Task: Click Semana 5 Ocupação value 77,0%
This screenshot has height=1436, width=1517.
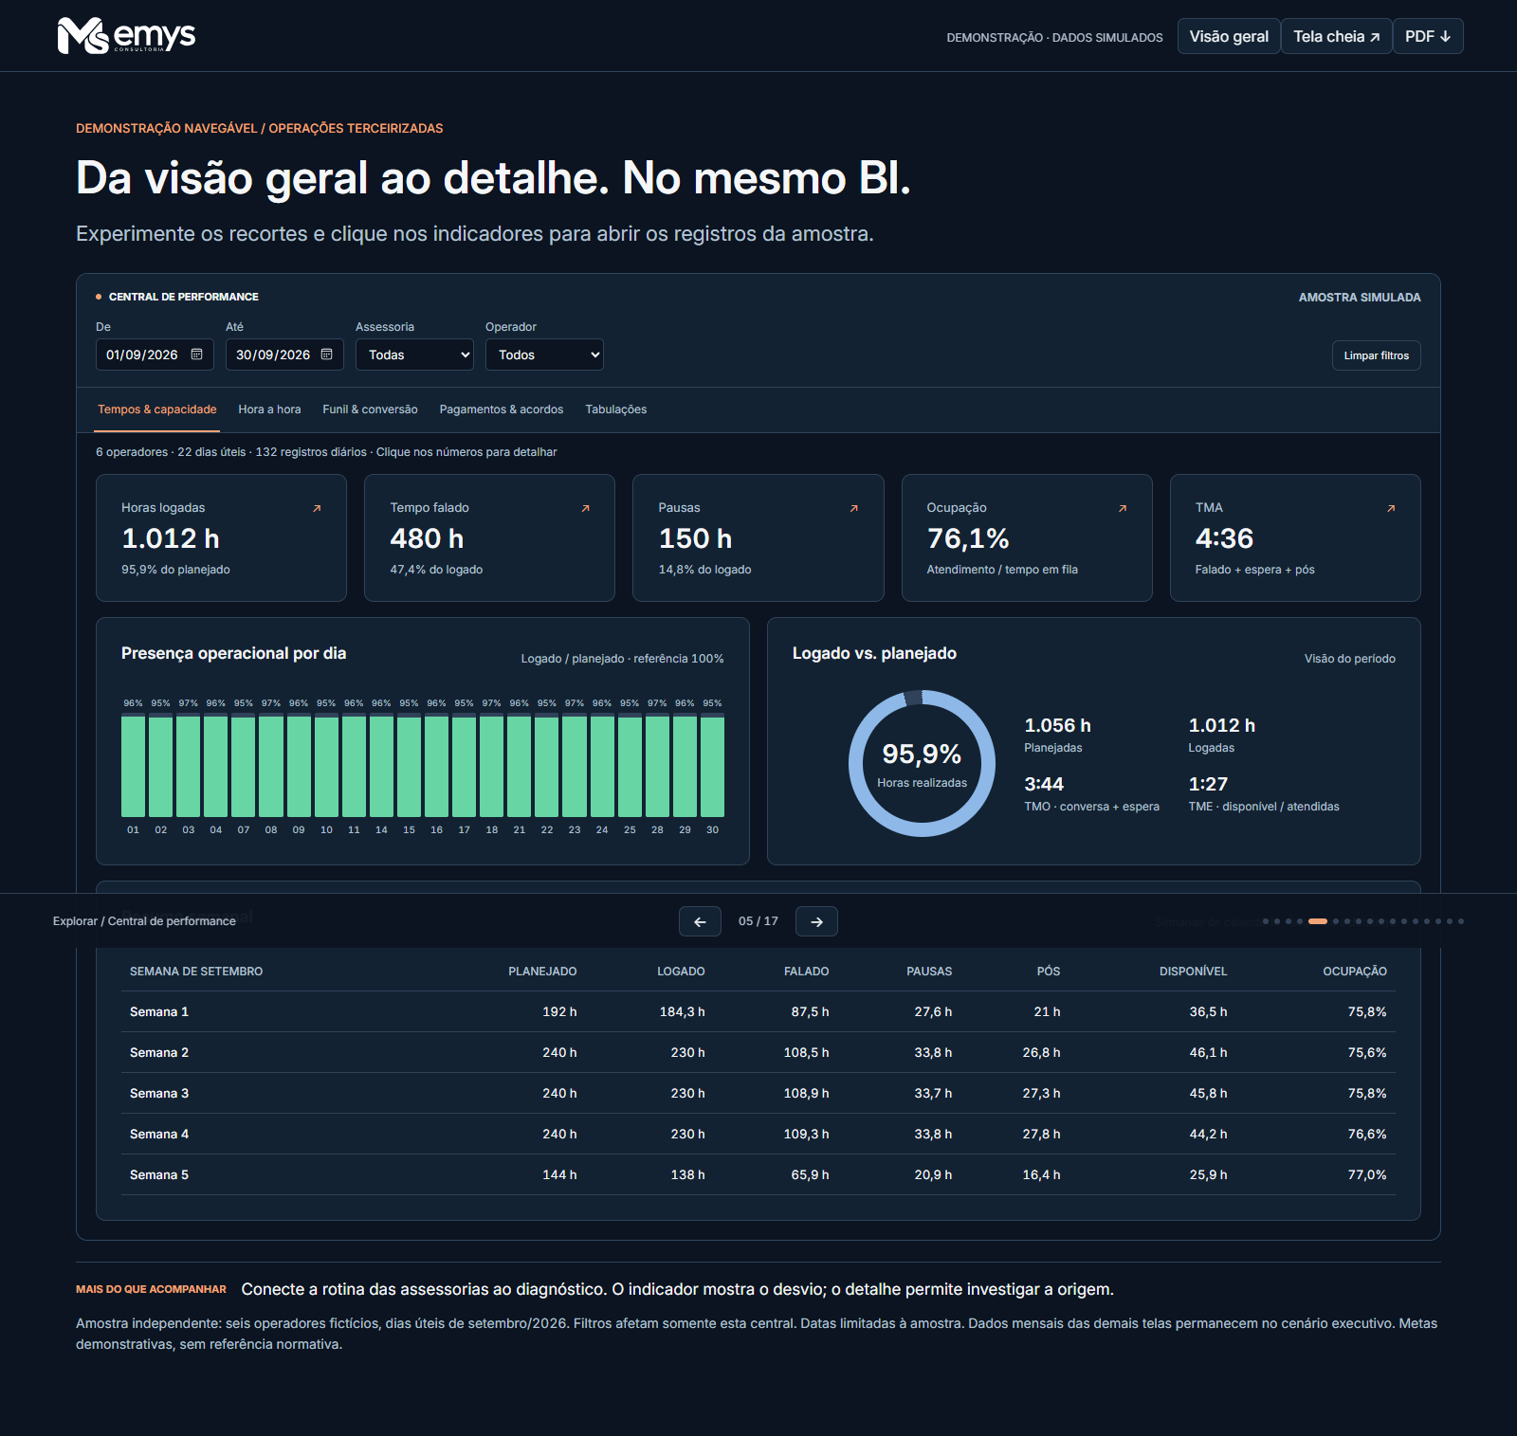Action: pos(1367,1174)
